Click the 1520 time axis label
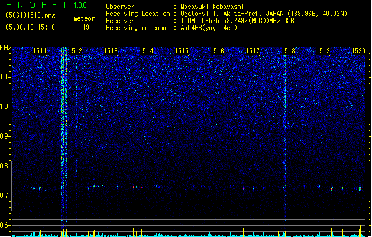Viewport: 372px width, 237px height. 358,51
